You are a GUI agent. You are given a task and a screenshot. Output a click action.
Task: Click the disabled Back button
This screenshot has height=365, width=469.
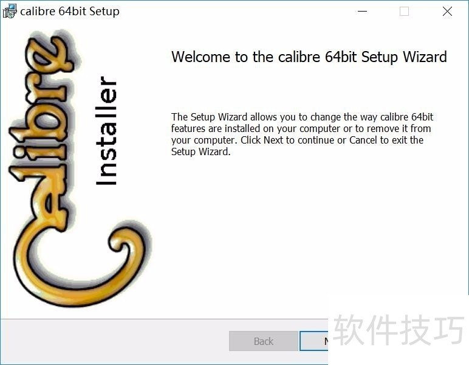(x=264, y=341)
